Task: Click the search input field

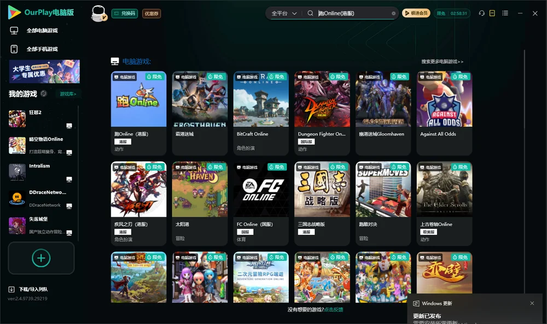Action: coord(353,13)
